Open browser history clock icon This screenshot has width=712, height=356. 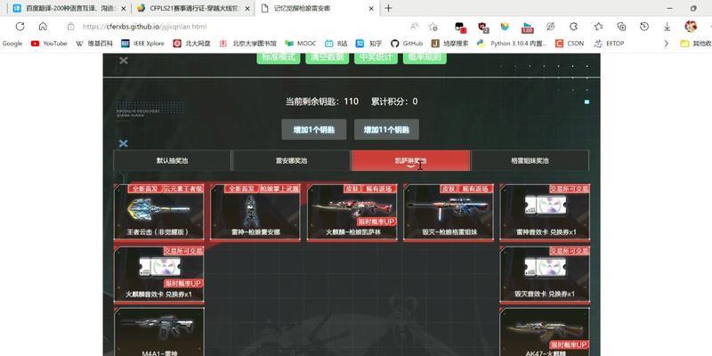tap(643, 27)
